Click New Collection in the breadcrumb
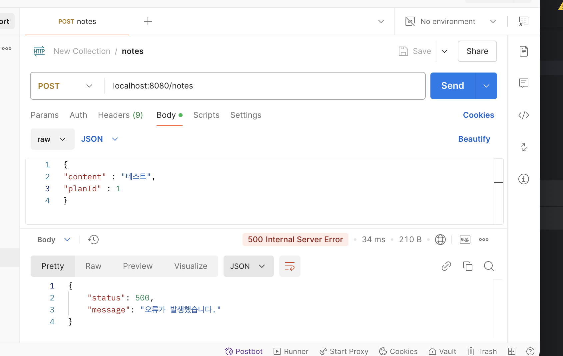Viewport: 563px width, 356px height. (82, 51)
